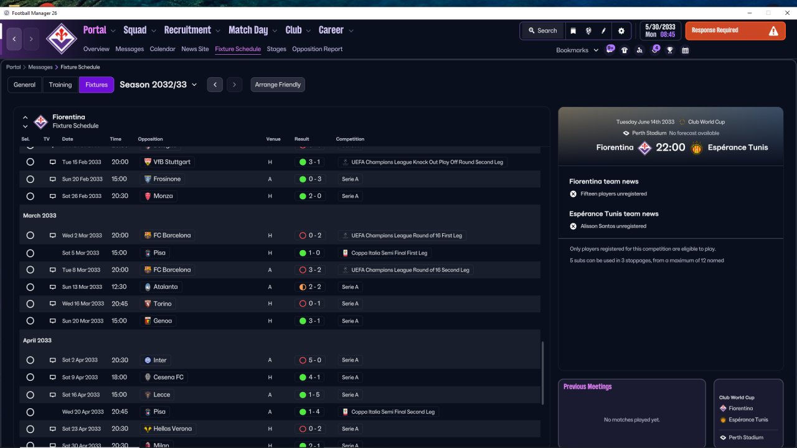
Task: Click the date and time display
Action: pos(660,30)
